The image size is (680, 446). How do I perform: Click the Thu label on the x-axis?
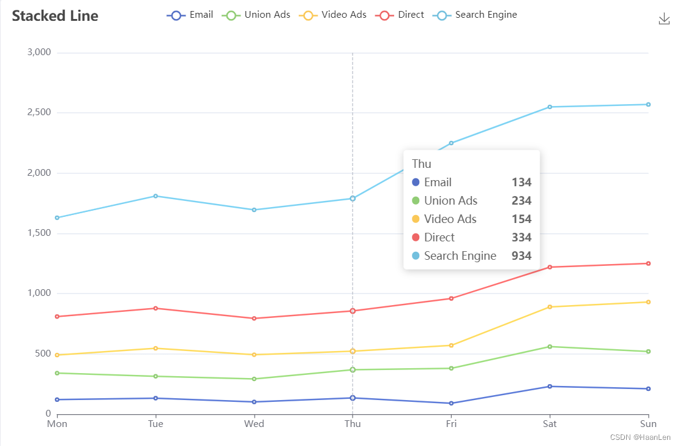click(x=353, y=423)
